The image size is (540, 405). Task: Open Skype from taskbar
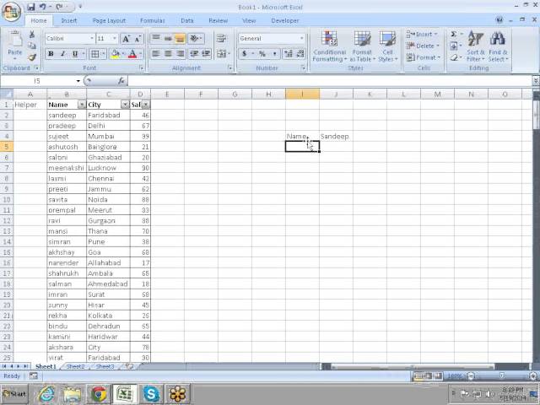151,394
